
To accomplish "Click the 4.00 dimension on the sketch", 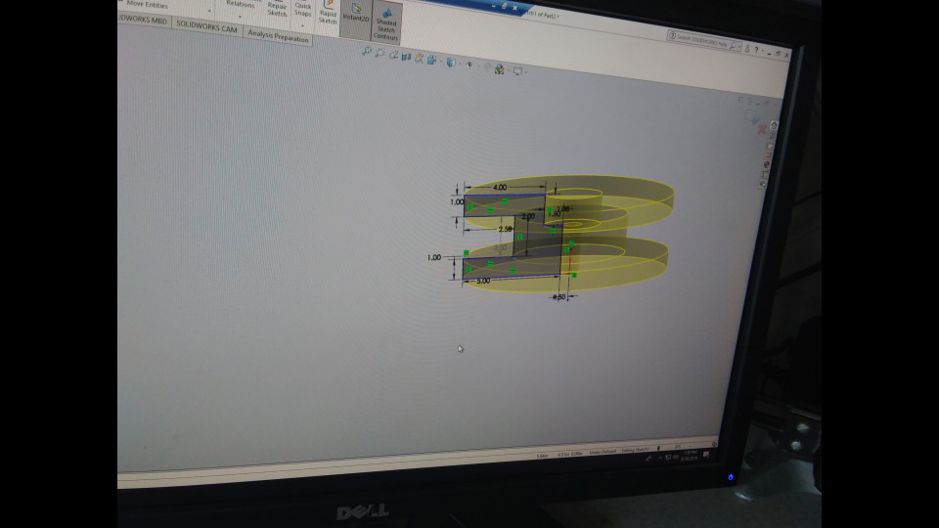I will click(x=500, y=187).
